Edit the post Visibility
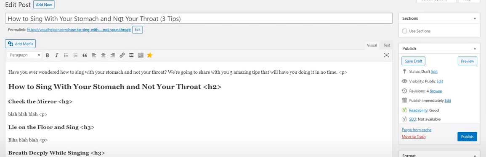 point(440,81)
